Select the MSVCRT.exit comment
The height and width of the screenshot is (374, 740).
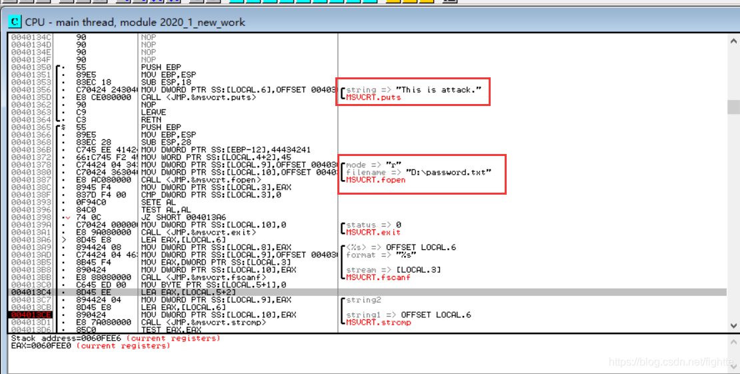[373, 232]
